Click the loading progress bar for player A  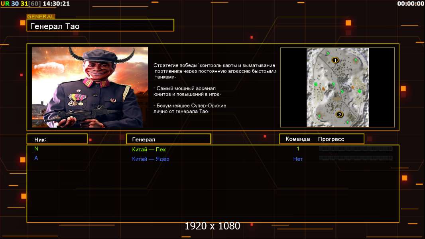tap(356, 158)
